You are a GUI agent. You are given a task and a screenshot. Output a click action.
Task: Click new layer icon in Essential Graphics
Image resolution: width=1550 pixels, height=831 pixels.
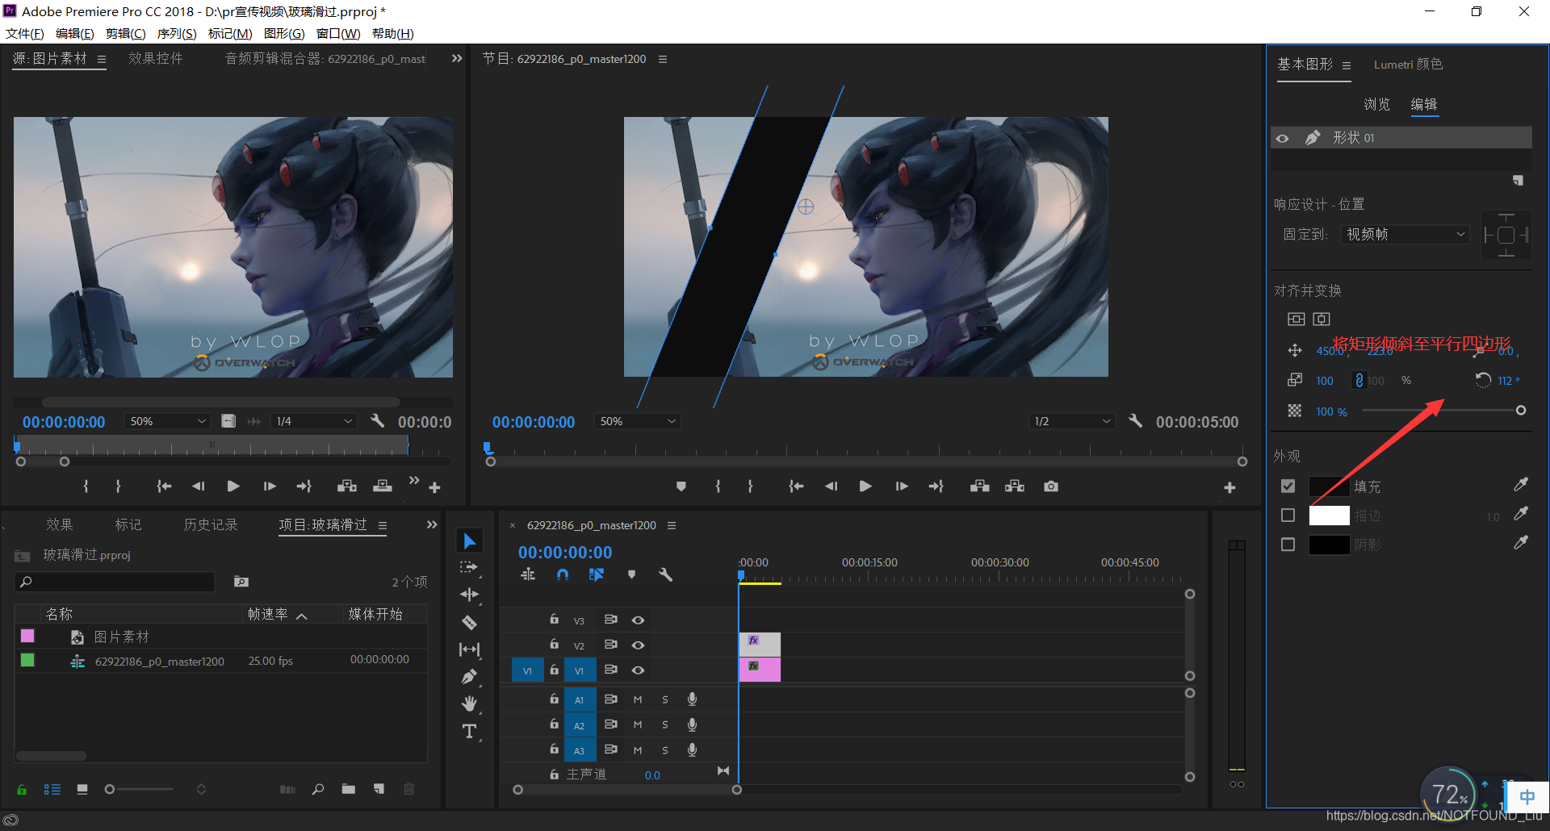click(x=1518, y=181)
